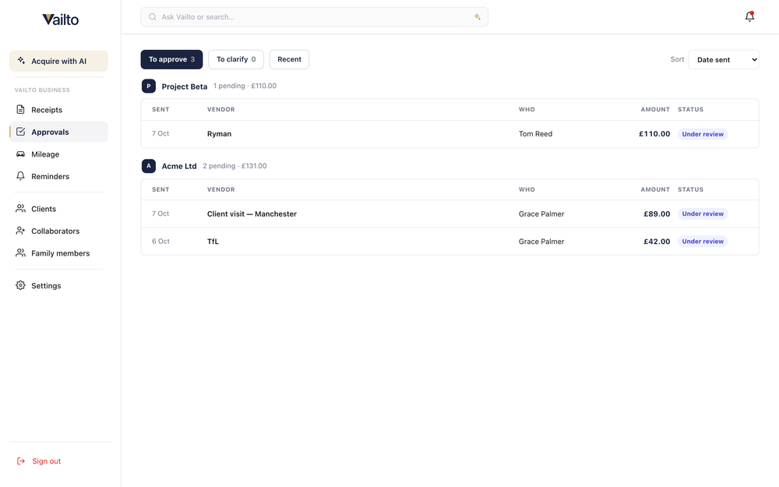
Task: Click the Acme Ltd 'A' avatar
Action: click(149, 166)
